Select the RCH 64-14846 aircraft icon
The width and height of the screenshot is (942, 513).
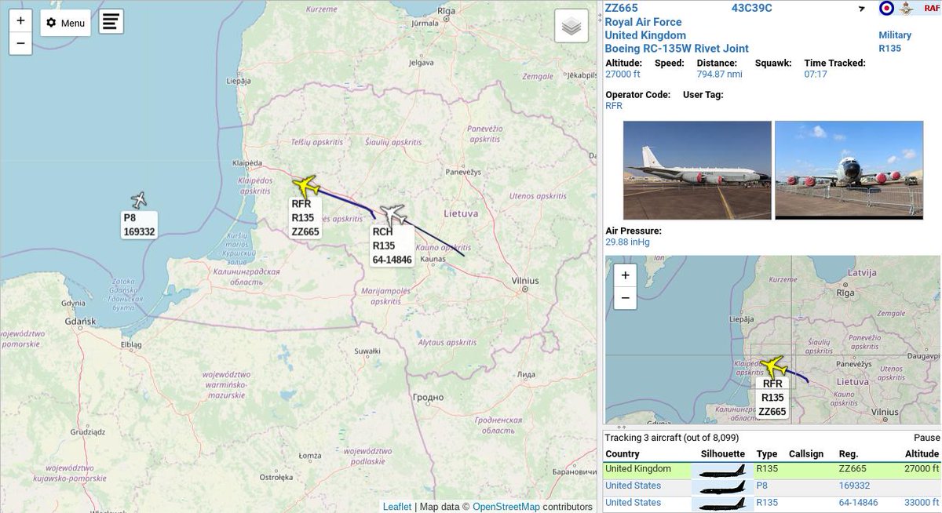pos(392,214)
